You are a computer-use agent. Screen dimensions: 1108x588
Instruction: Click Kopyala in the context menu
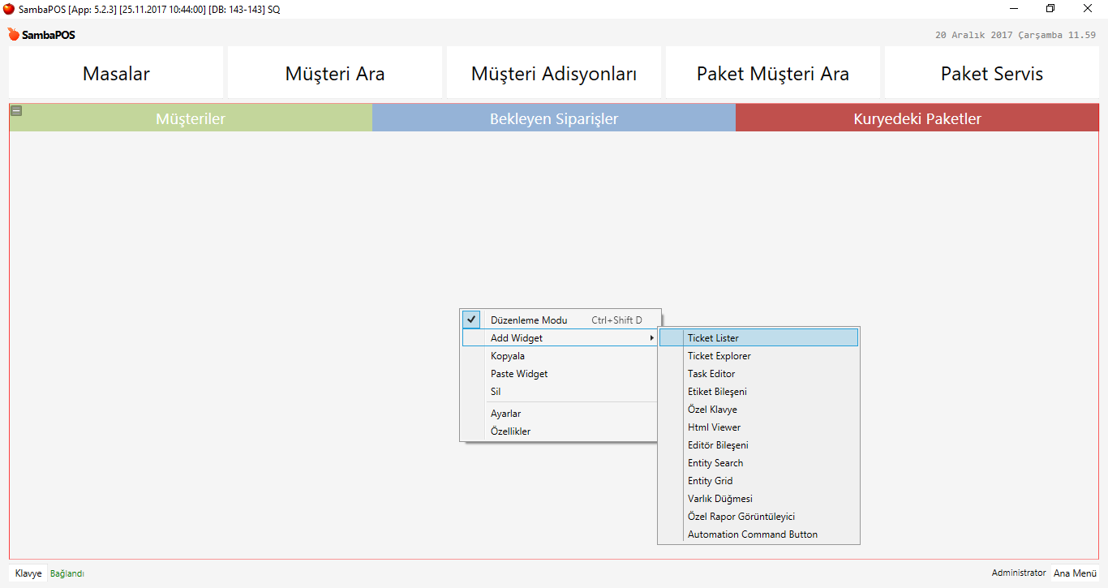point(508,356)
